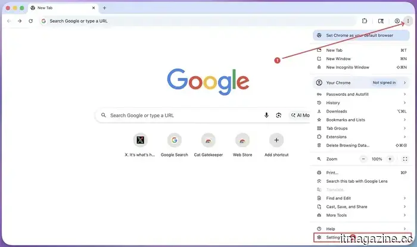417x247 pixels.
Task: Select New Incognito Window menu item
Action: click(x=361, y=67)
